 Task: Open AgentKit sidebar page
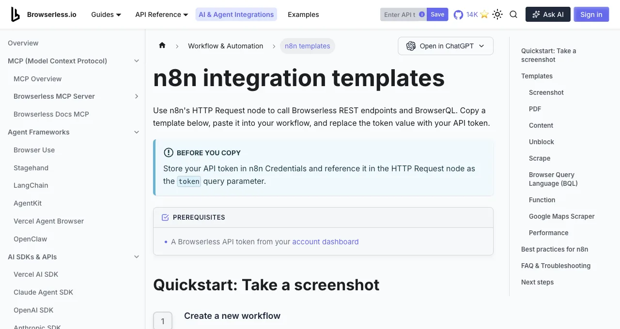click(x=28, y=203)
